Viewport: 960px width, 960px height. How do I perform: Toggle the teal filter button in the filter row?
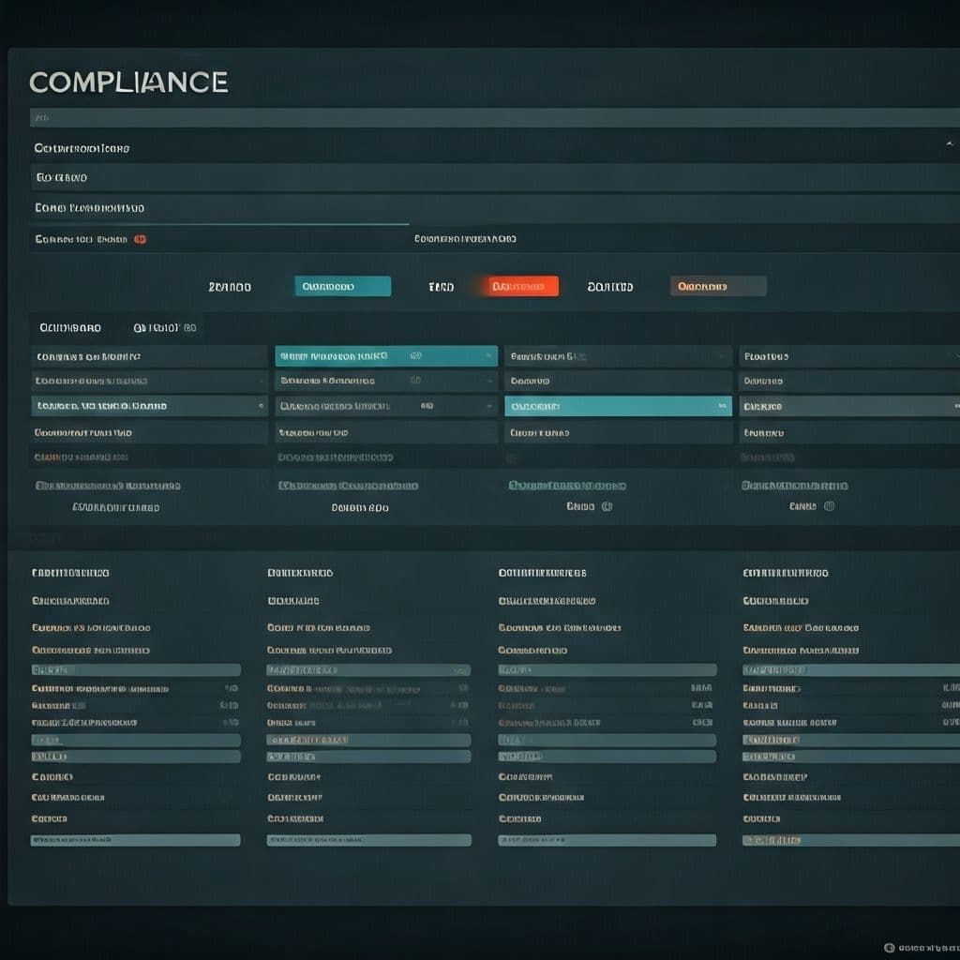pyautogui.click(x=342, y=287)
